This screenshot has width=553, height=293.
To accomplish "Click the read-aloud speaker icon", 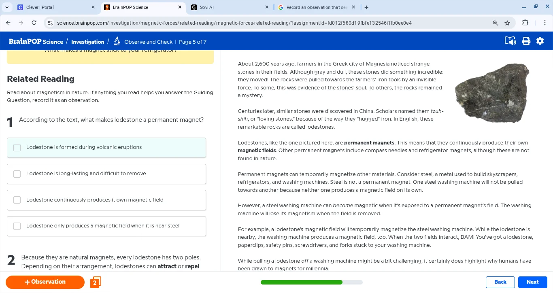I will 510,41.
